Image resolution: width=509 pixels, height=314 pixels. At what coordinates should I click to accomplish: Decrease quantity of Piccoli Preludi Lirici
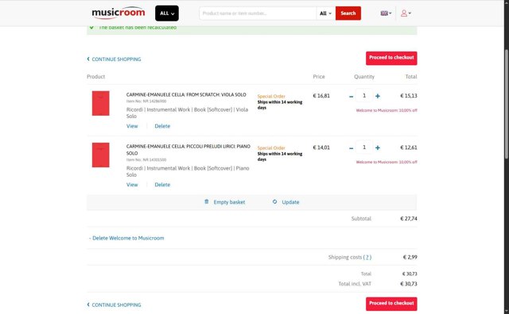coord(351,148)
